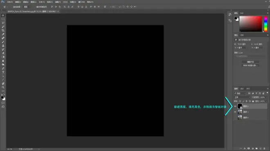The image size is (270, 151).
Task: Open the Edit Toolbar three-dots button
Action: [x=3, y=91]
